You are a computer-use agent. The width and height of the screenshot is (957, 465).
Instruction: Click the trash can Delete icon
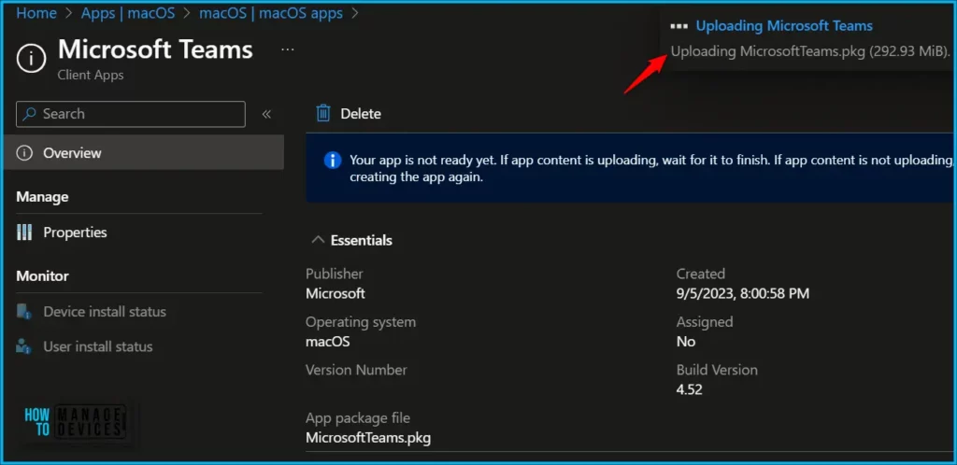(x=323, y=113)
